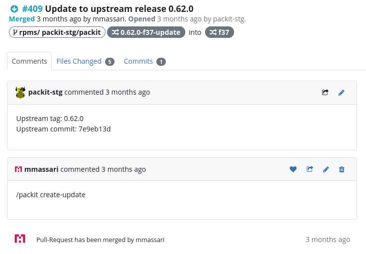366x254 pixels.
Task: Click edit pencil on mmassari comment
Action: tap(326, 169)
